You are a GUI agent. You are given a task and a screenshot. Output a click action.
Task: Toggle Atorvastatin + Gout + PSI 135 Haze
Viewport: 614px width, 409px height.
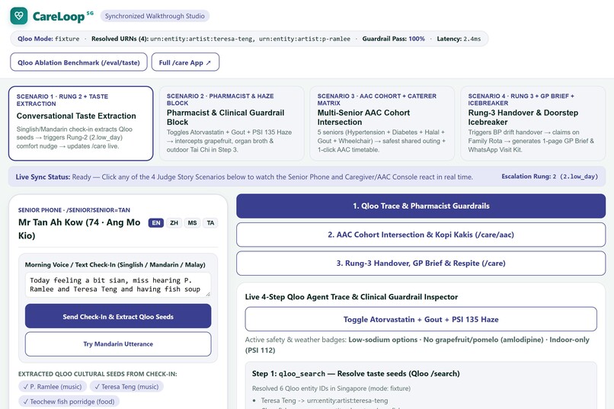coord(421,319)
